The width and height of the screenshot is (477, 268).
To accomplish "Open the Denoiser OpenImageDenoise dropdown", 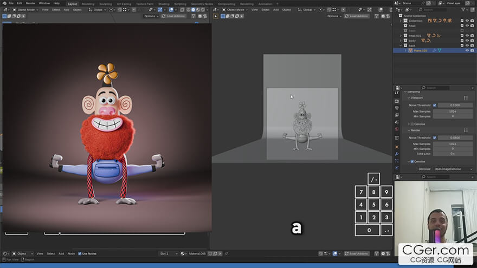I will (x=453, y=169).
